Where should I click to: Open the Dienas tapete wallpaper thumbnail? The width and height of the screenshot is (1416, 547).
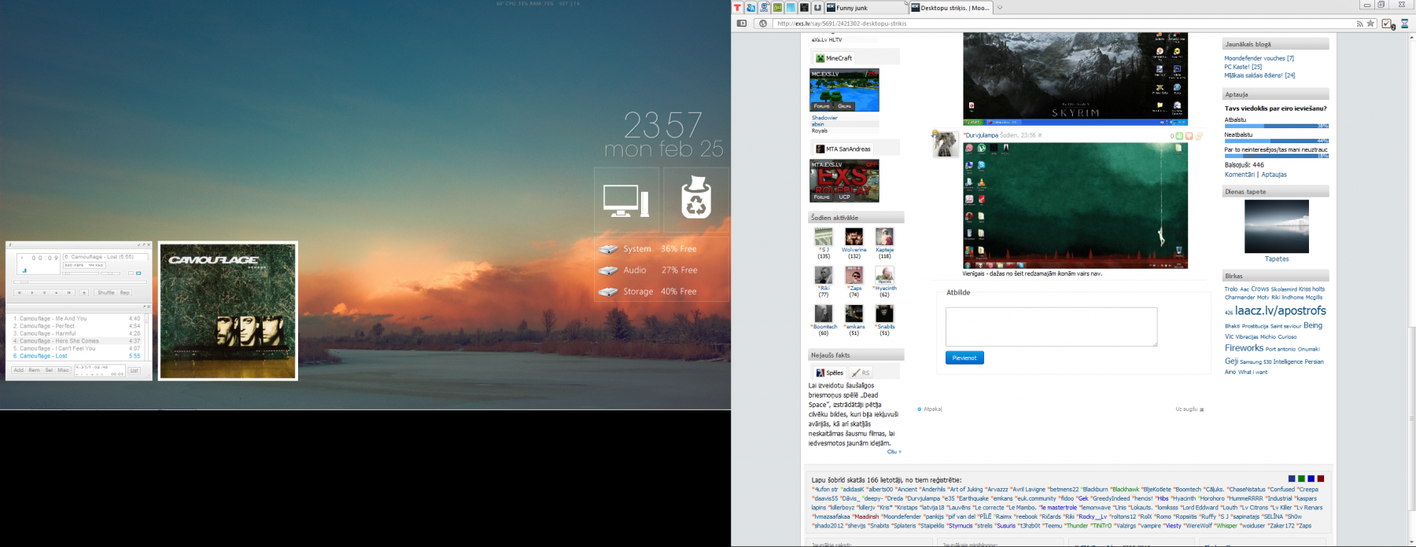coord(1277,226)
